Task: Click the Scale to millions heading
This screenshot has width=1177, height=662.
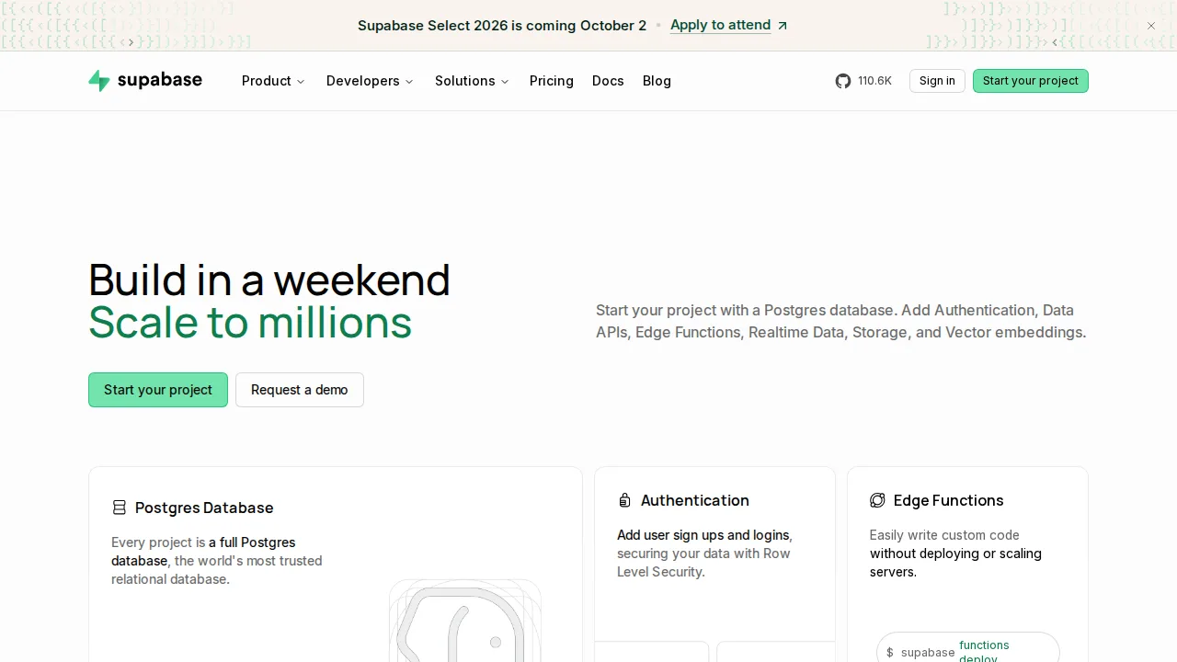Action: pos(250,323)
